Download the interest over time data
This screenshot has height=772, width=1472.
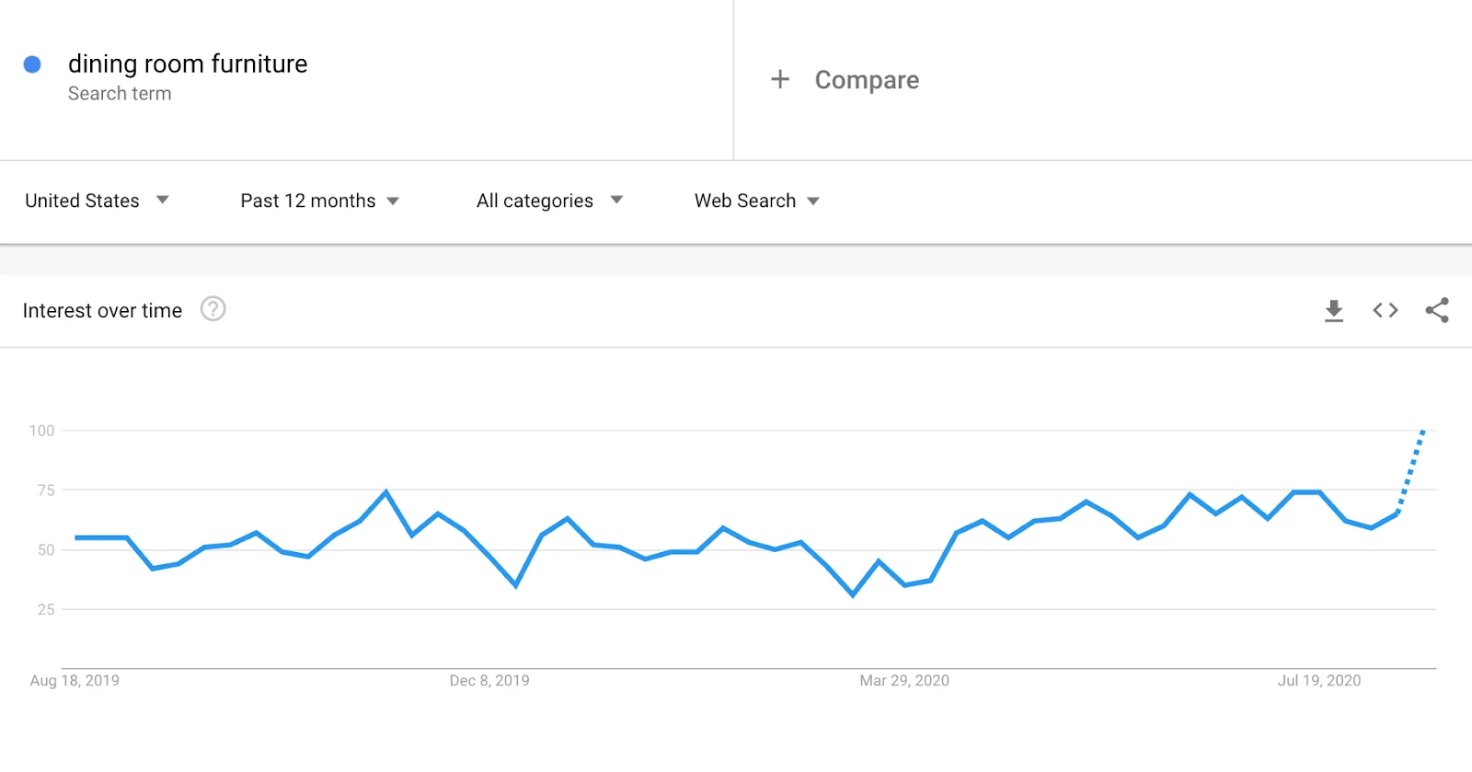1333,311
